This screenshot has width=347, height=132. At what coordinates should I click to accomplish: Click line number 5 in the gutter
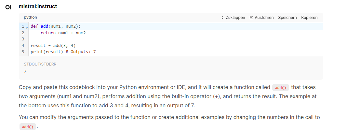[x=23, y=51]
